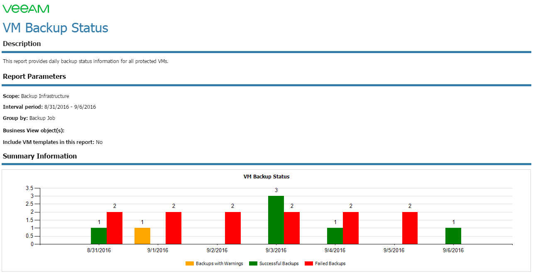Select the report description sentence about protected VMs
533x273 pixels.
pyautogui.click(x=86, y=61)
